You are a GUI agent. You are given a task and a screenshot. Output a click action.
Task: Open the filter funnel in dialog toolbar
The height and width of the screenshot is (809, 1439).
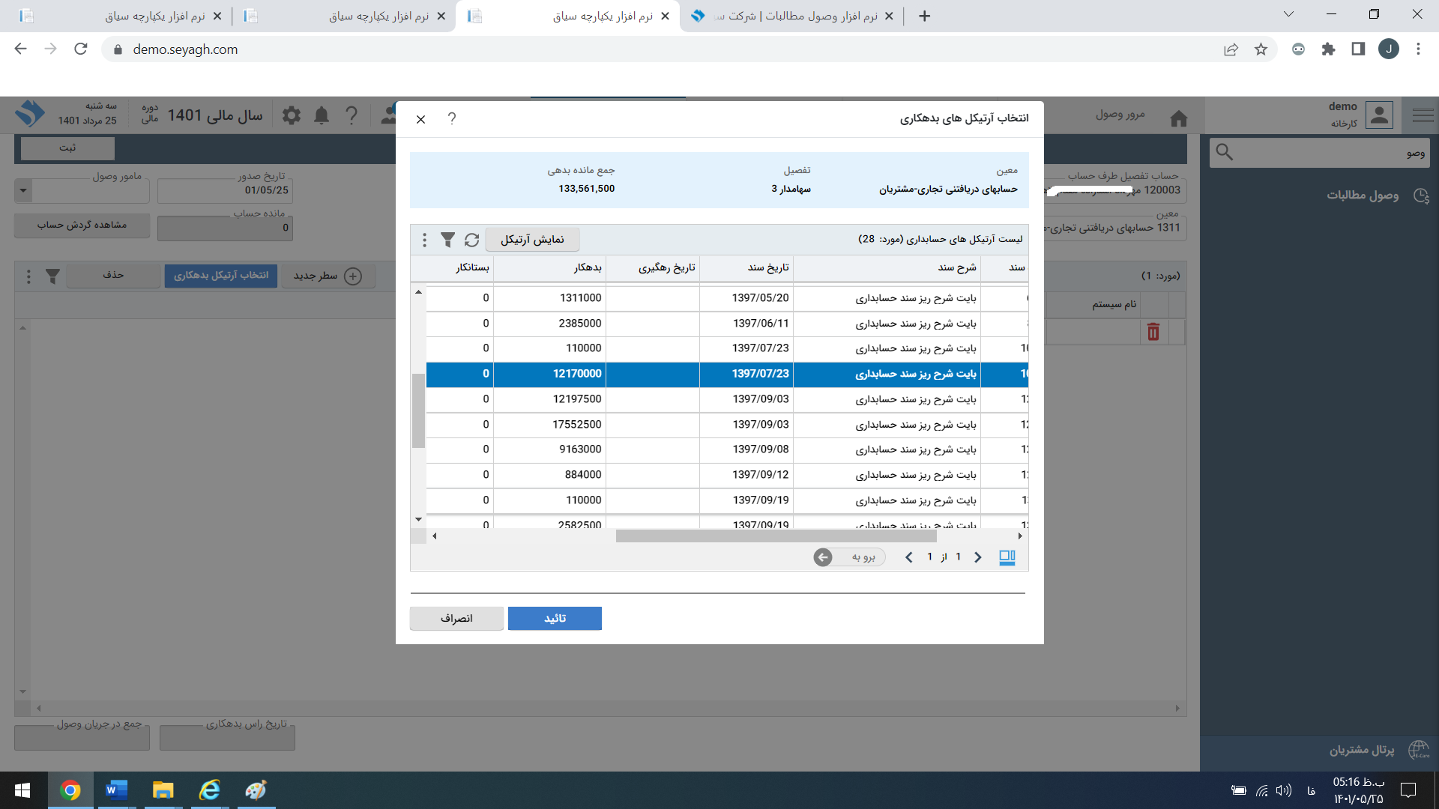coord(447,240)
